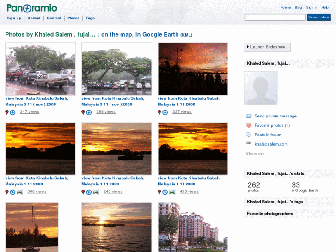Viewport: 336px width, 252px height.
Task: Click the 245 views link
Action: click(113, 191)
